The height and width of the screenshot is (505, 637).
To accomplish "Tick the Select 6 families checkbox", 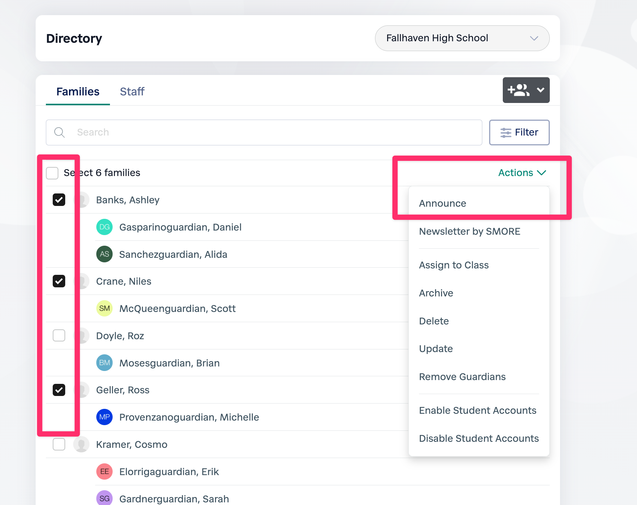I will (52, 173).
